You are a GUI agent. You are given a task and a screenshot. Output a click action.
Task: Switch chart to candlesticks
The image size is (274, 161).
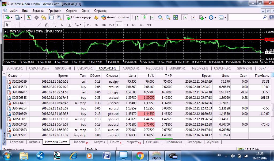coord(144,17)
